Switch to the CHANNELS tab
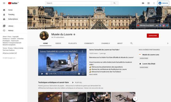Viewport: 171px width, 102px height. pyautogui.click(x=106, y=43)
